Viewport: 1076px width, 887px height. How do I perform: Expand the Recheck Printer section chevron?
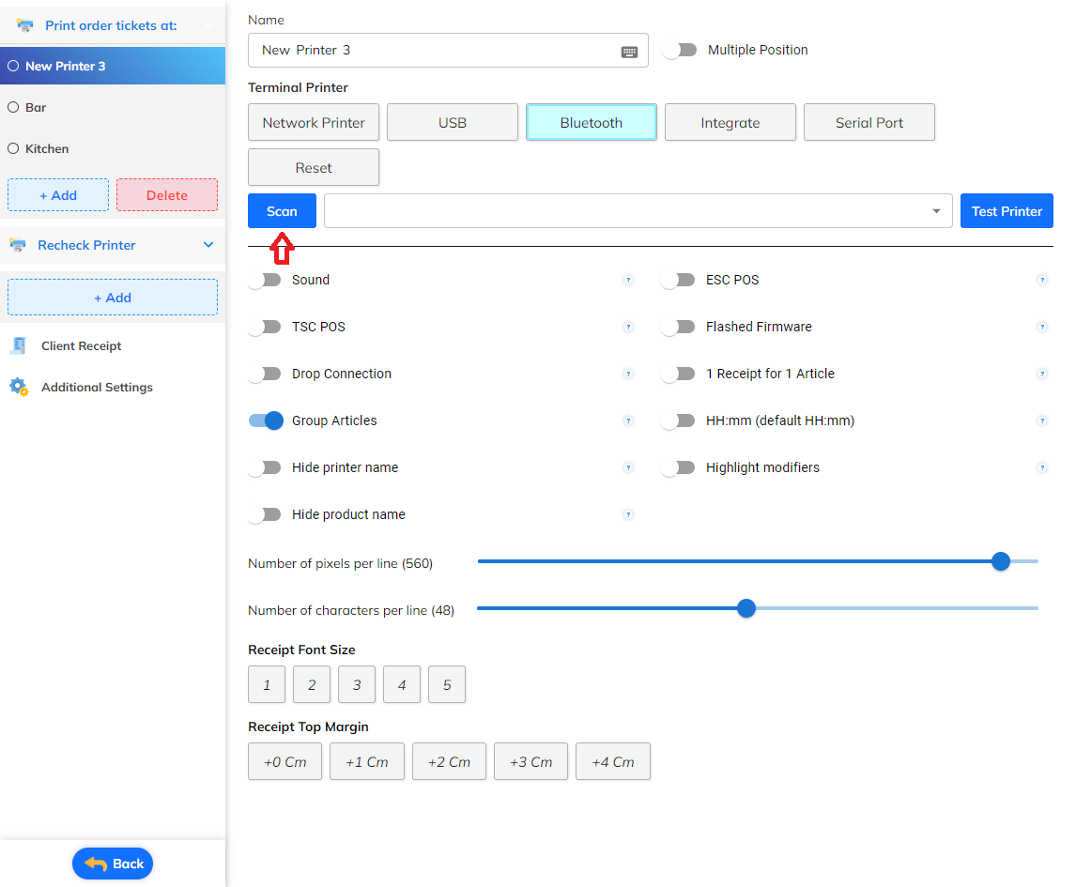tap(208, 245)
